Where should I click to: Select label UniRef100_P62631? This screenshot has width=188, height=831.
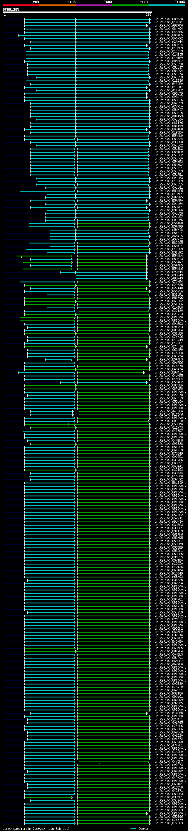tap(169, 690)
